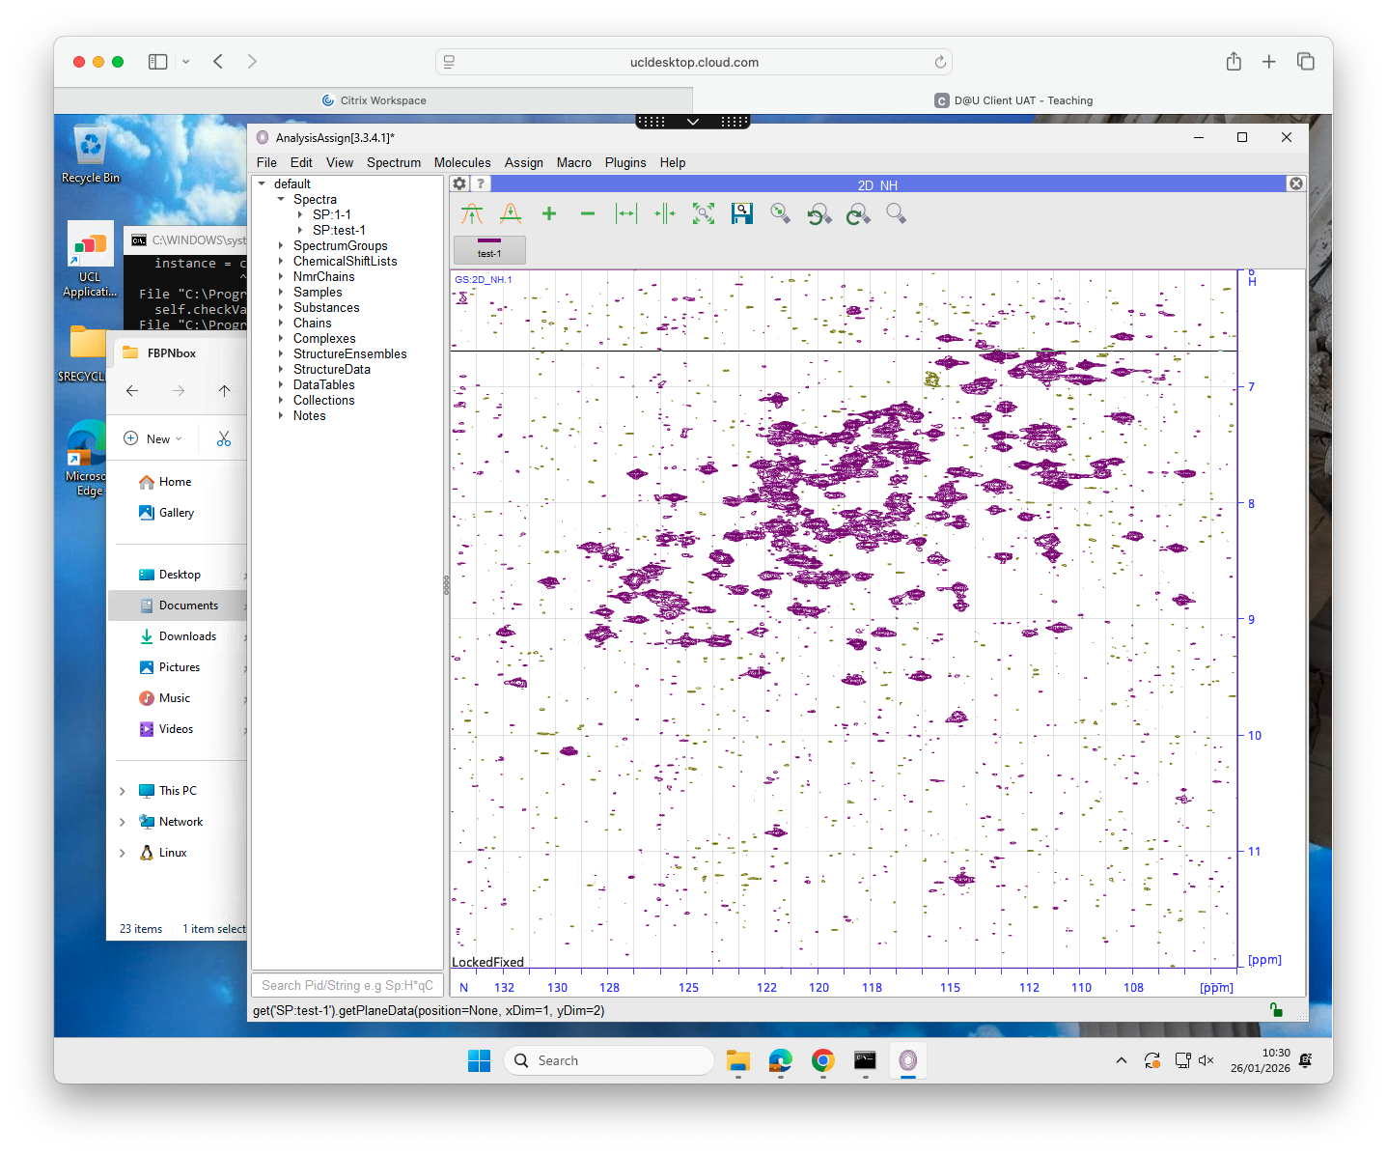Toggle the test-1 spectrum visibility button
Screen dimensions: 1387x1155
489,249
